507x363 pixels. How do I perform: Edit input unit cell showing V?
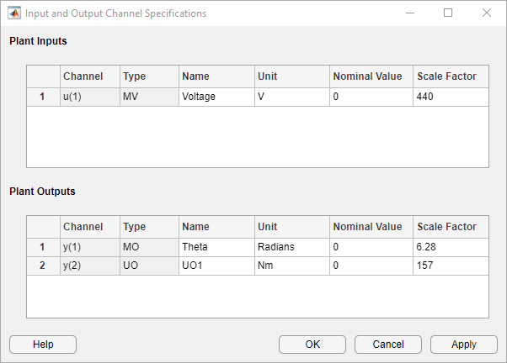click(291, 97)
